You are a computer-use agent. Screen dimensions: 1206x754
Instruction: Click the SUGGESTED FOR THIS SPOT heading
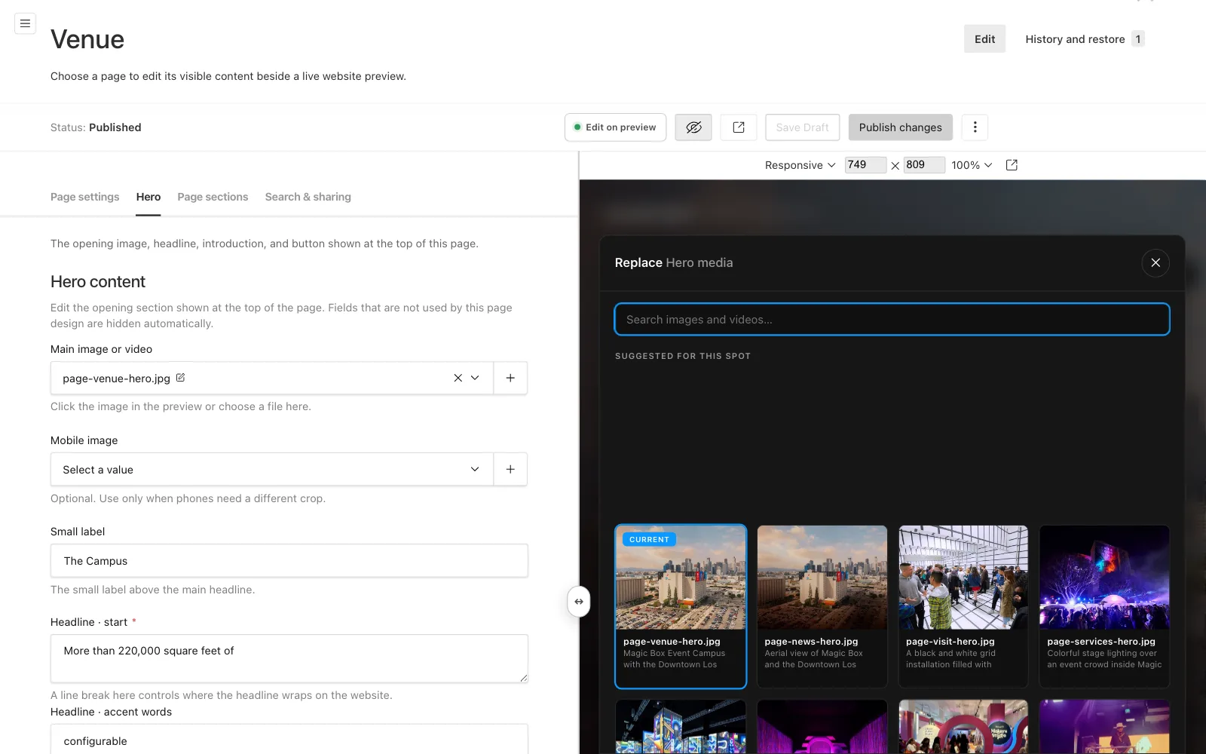click(x=683, y=356)
